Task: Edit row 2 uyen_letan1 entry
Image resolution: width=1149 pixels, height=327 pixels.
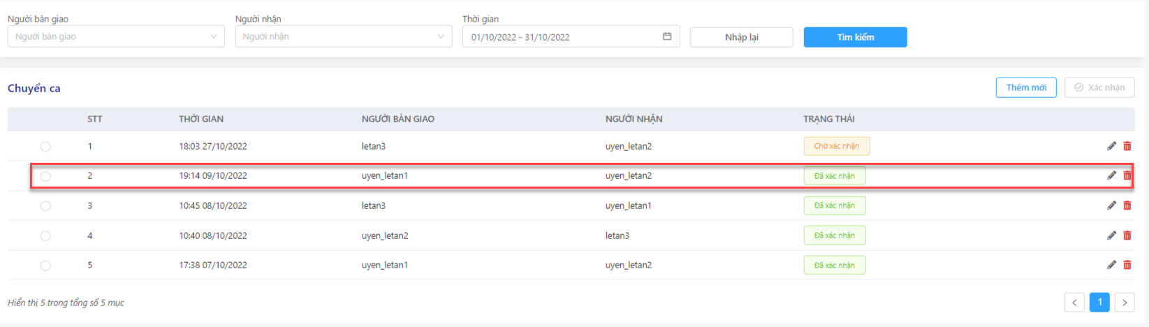Action: point(1111,175)
